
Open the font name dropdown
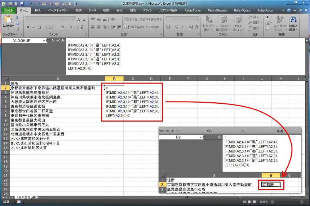coord(62,19)
